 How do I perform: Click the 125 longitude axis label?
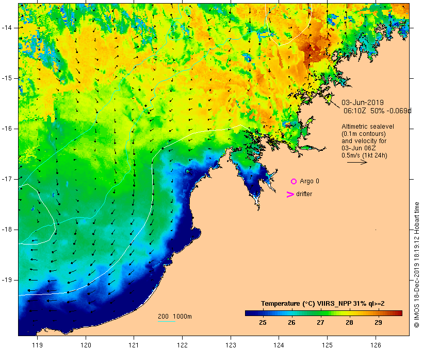click(x=328, y=345)
